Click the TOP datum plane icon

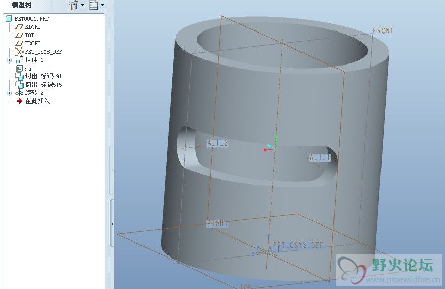click(x=19, y=35)
